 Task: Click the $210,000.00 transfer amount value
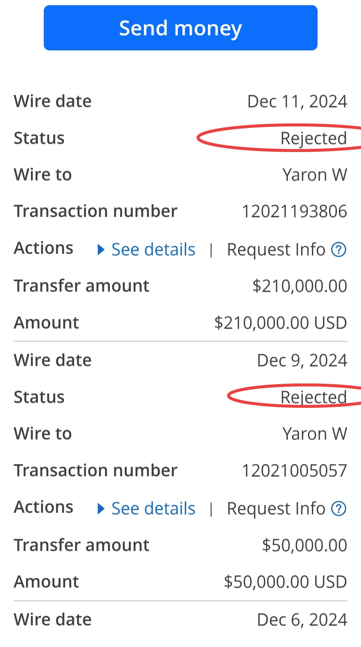pyautogui.click(x=300, y=286)
